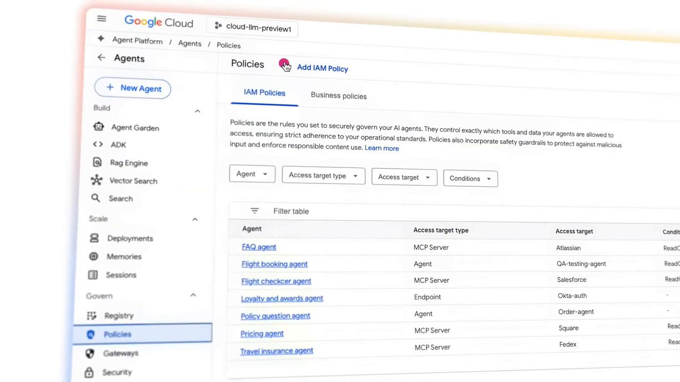This screenshot has height=382, width=680.
Task: Click the Vector Search icon
Action: pos(96,180)
